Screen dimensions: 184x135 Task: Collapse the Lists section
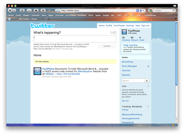[148, 86]
